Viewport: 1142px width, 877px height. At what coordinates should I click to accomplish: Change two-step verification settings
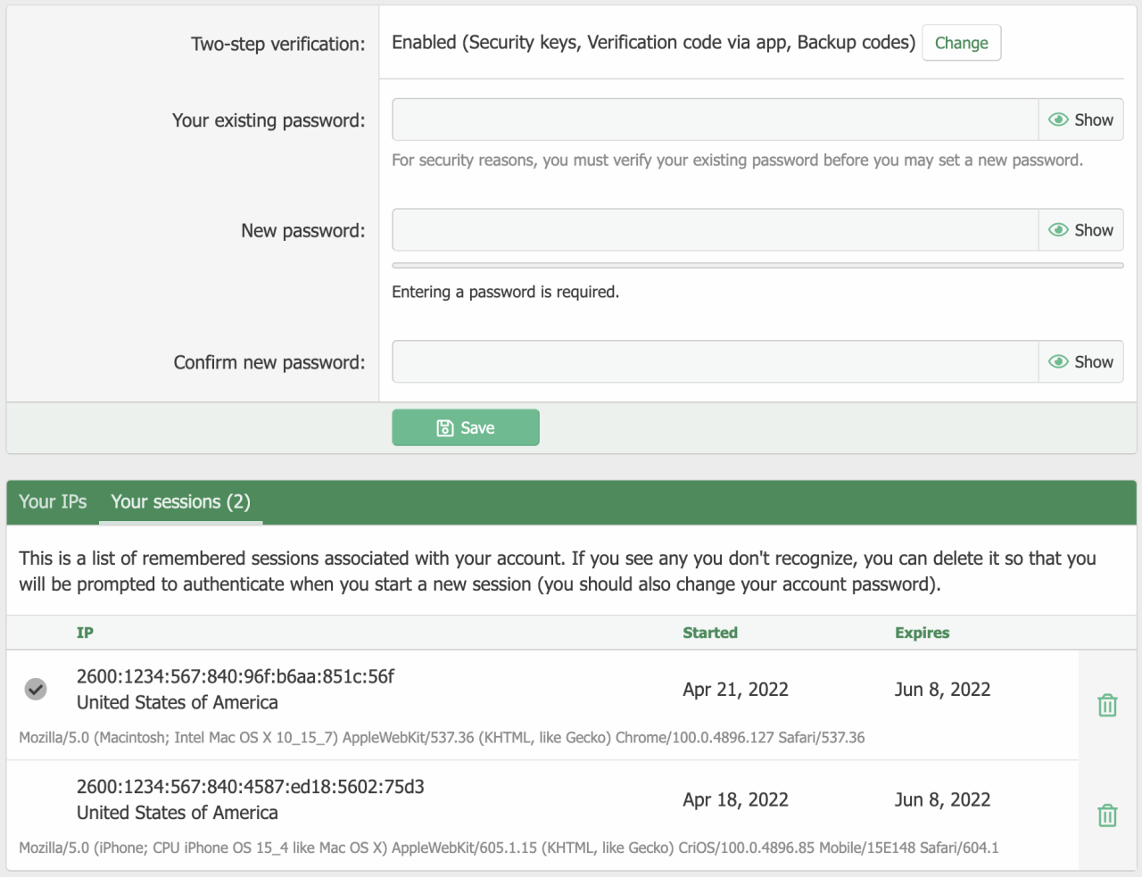pos(961,43)
